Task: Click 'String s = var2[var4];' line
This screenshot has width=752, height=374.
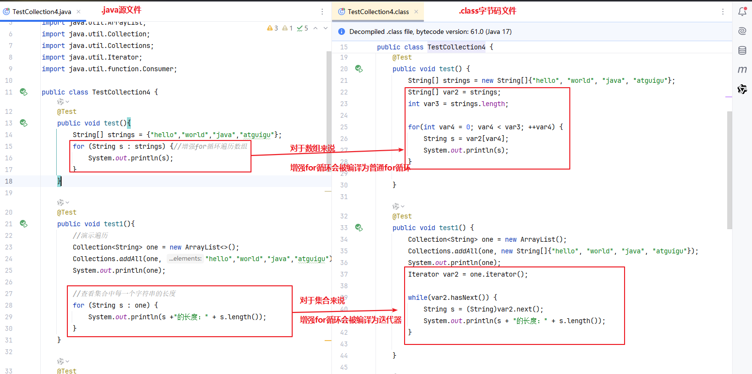Action: pos(466,139)
